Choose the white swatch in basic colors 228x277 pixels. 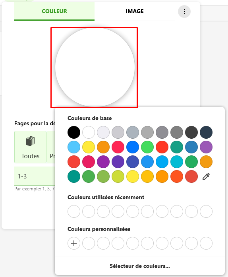(x=89, y=132)
